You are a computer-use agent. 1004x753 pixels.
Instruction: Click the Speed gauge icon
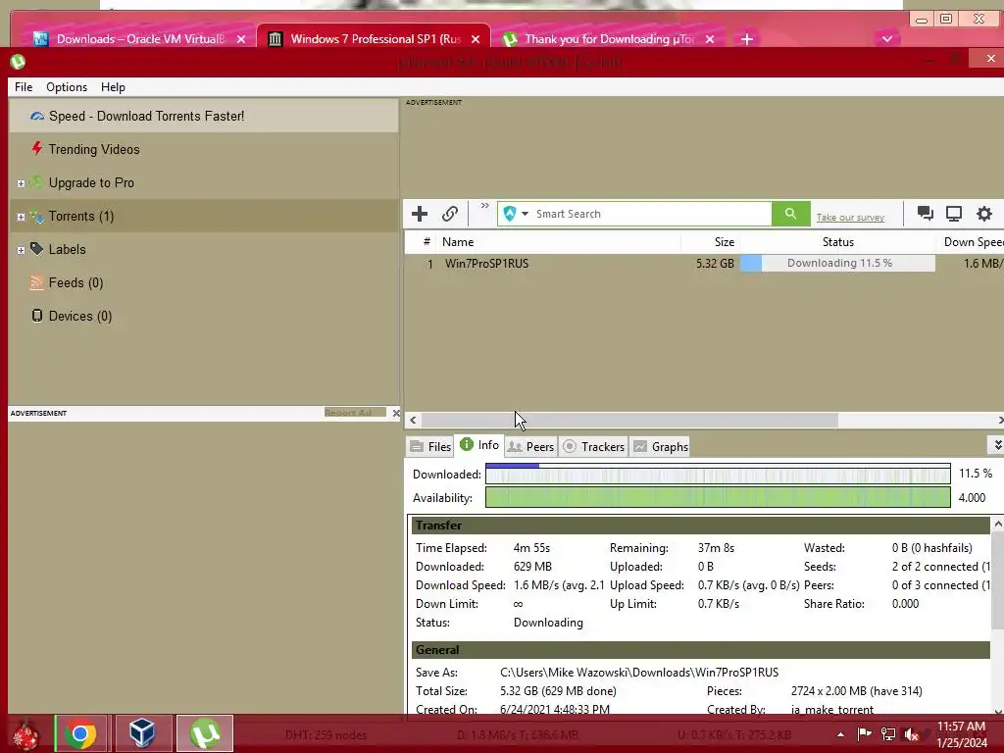(x=37, y=116)
